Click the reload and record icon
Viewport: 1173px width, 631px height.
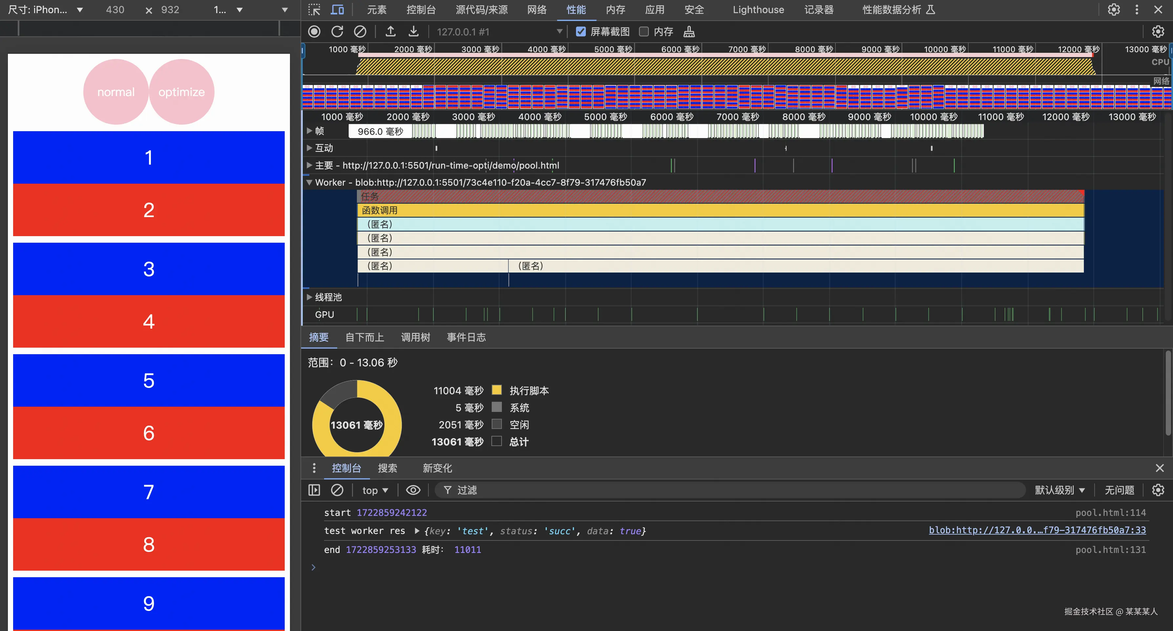click(x=337, y=31)
